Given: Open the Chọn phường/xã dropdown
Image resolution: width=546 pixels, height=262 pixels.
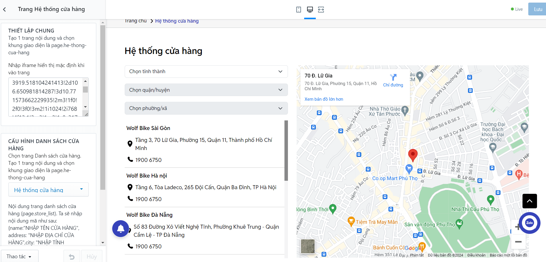Looking at the screenshot, I should [206, 108].
